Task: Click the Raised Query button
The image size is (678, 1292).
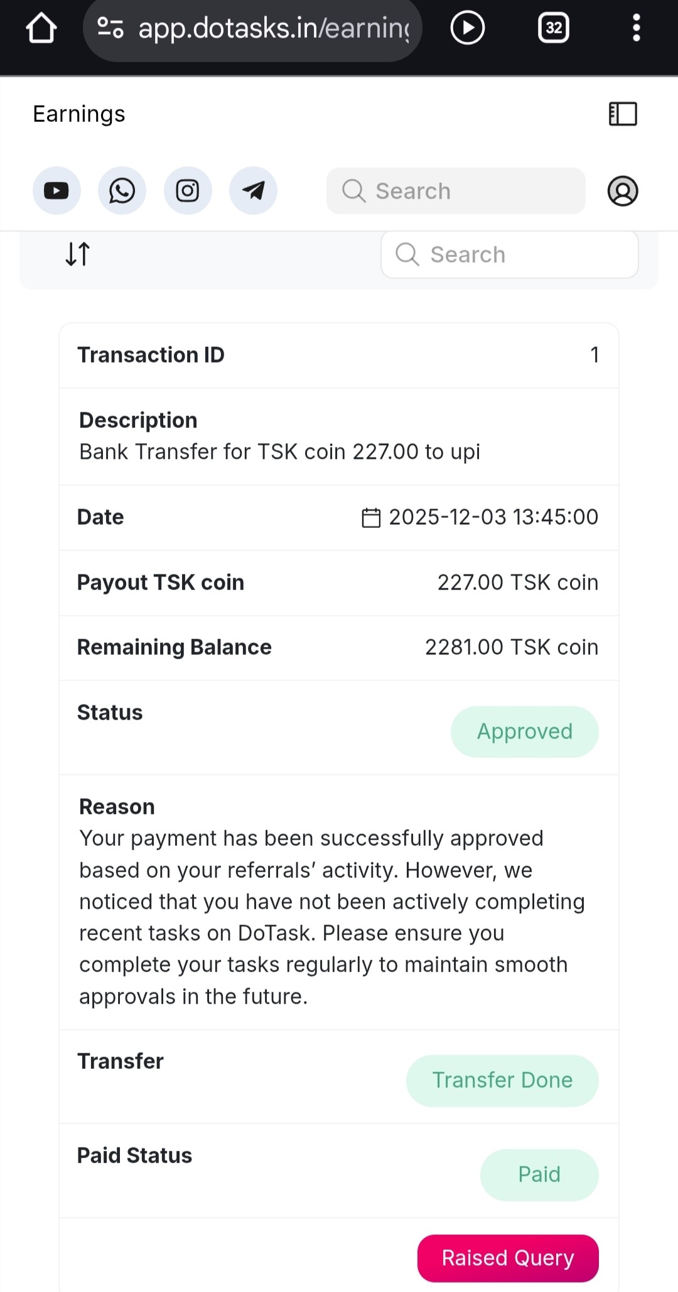Action: click(508, 1258)
